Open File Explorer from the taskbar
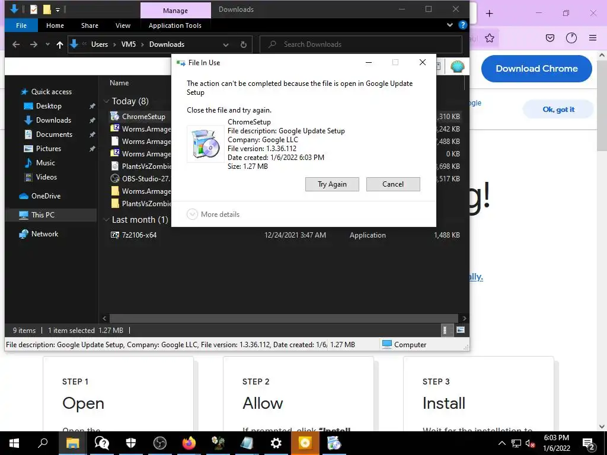607x455 pixels. pos(72,443)
